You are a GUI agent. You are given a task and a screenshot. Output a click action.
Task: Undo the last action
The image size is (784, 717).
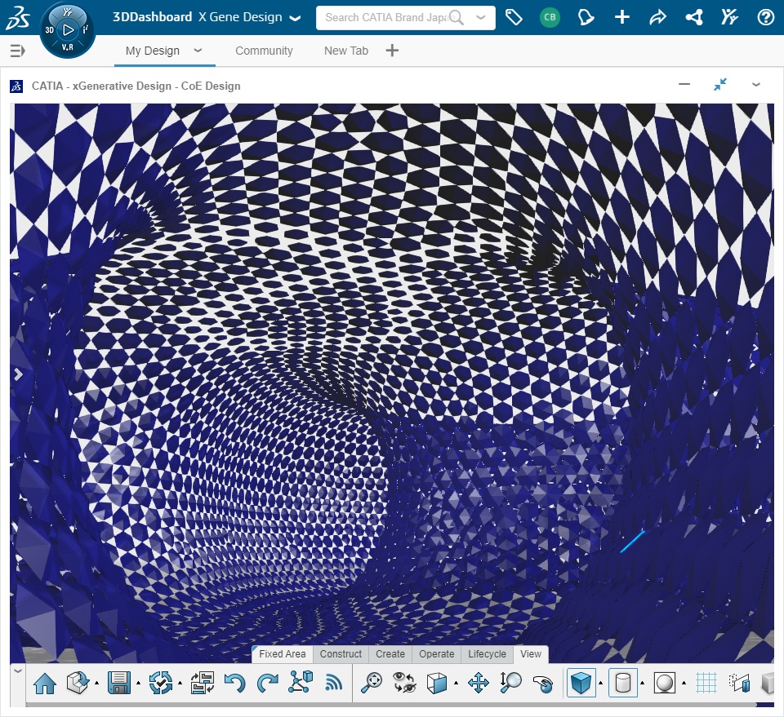pos(234,683)
